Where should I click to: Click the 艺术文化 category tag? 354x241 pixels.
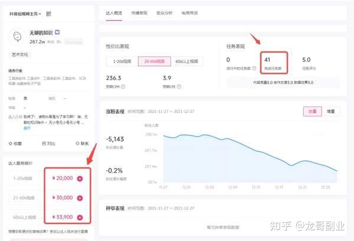(x=20, y=55)
